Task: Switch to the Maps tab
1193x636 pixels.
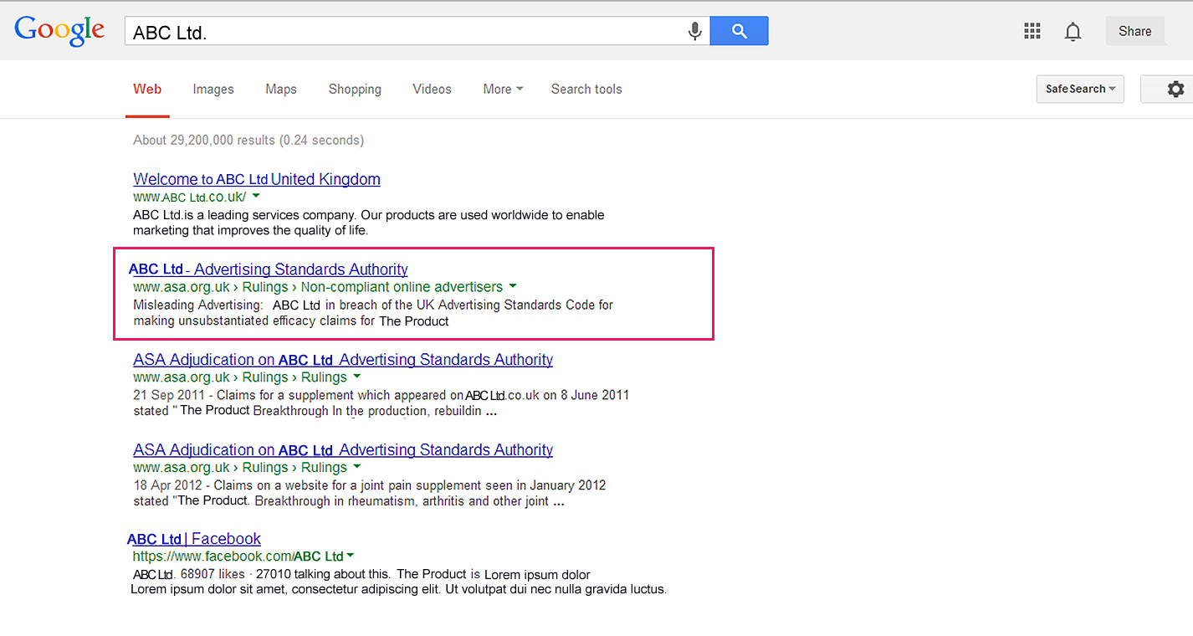Action: coord(281,90)
